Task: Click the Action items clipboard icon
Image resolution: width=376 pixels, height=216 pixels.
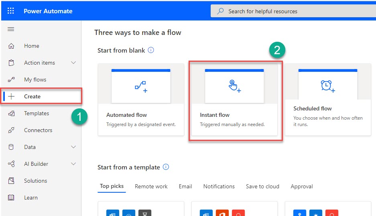Action: tap(11, 63)
